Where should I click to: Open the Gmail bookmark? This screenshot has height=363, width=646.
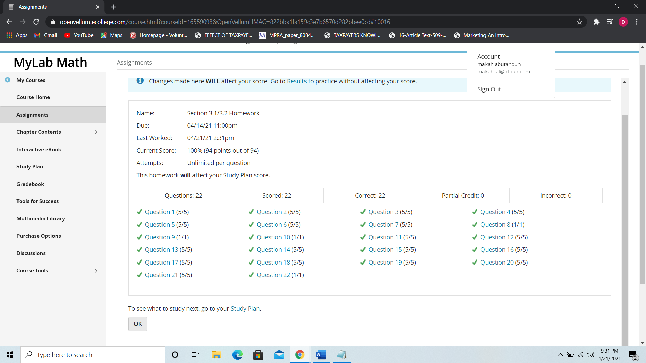click(46, 35)
